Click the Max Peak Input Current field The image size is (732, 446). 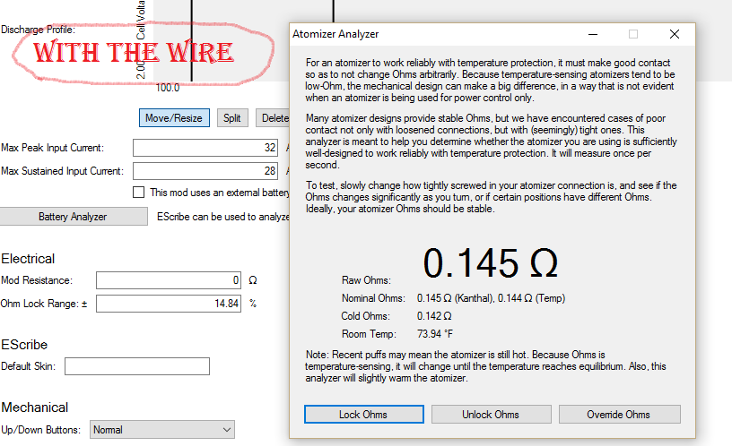click(205, 148)
